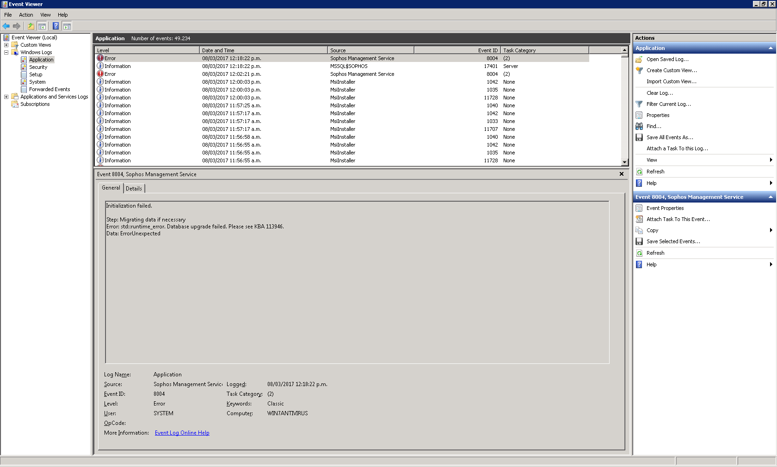777x467 pixels.
Task: Click the Information icon of MSSQL$SOPHOS event
Action: click(x=100, y=66)
